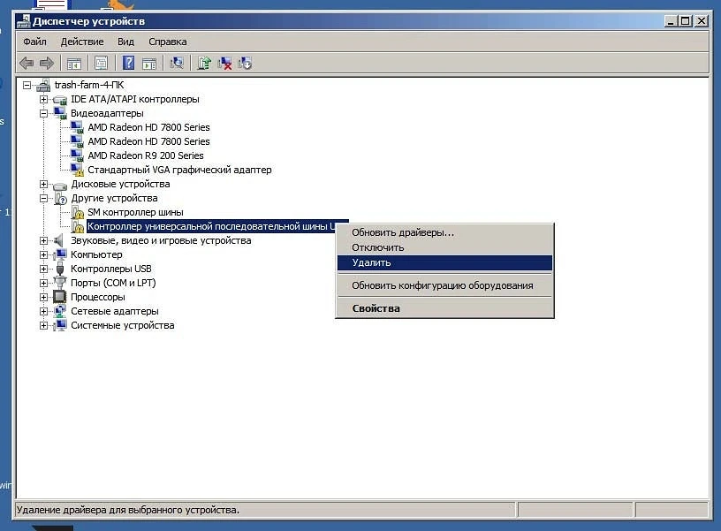
Task: Collapse the Видеоадаптеры tree node
Action: coord(43,113)
